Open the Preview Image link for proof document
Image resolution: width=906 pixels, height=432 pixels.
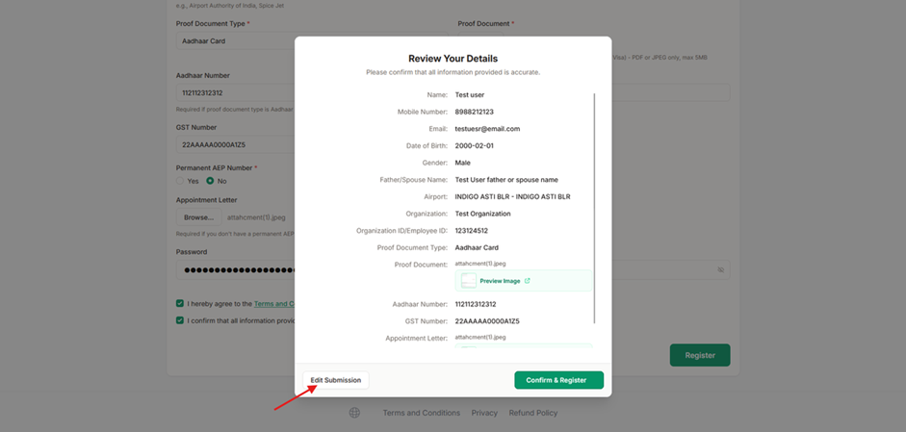tap(500, 281)
